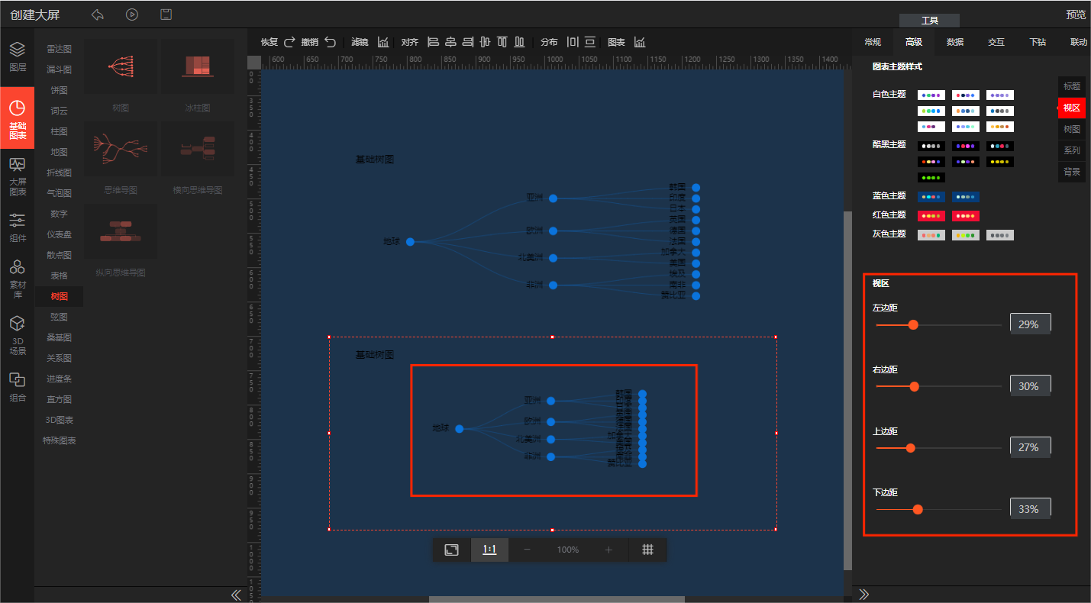Click the align vertical center icon
The width and height of the screenshot is (1091, 603).
pos(485,42)
